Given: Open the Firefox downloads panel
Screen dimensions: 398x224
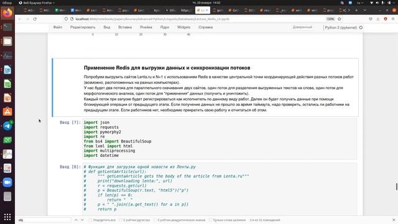Looking at the screenshot, I should [378, 19].
